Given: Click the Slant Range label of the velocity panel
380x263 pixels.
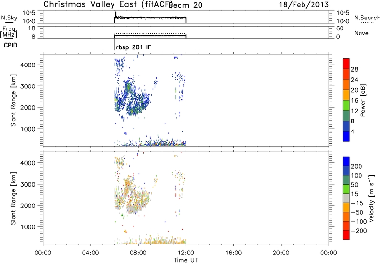Looking at the screenshot, I should click(x=13, y=198).
